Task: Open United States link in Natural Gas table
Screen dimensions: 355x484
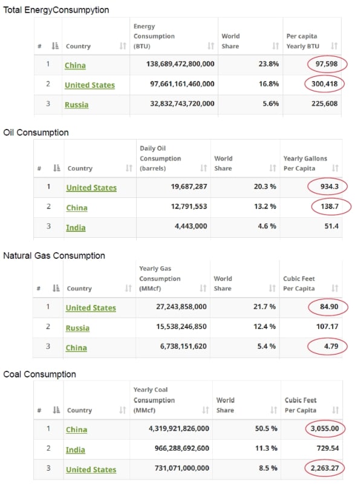Action: pyautogui.click(x=91, y=308)
